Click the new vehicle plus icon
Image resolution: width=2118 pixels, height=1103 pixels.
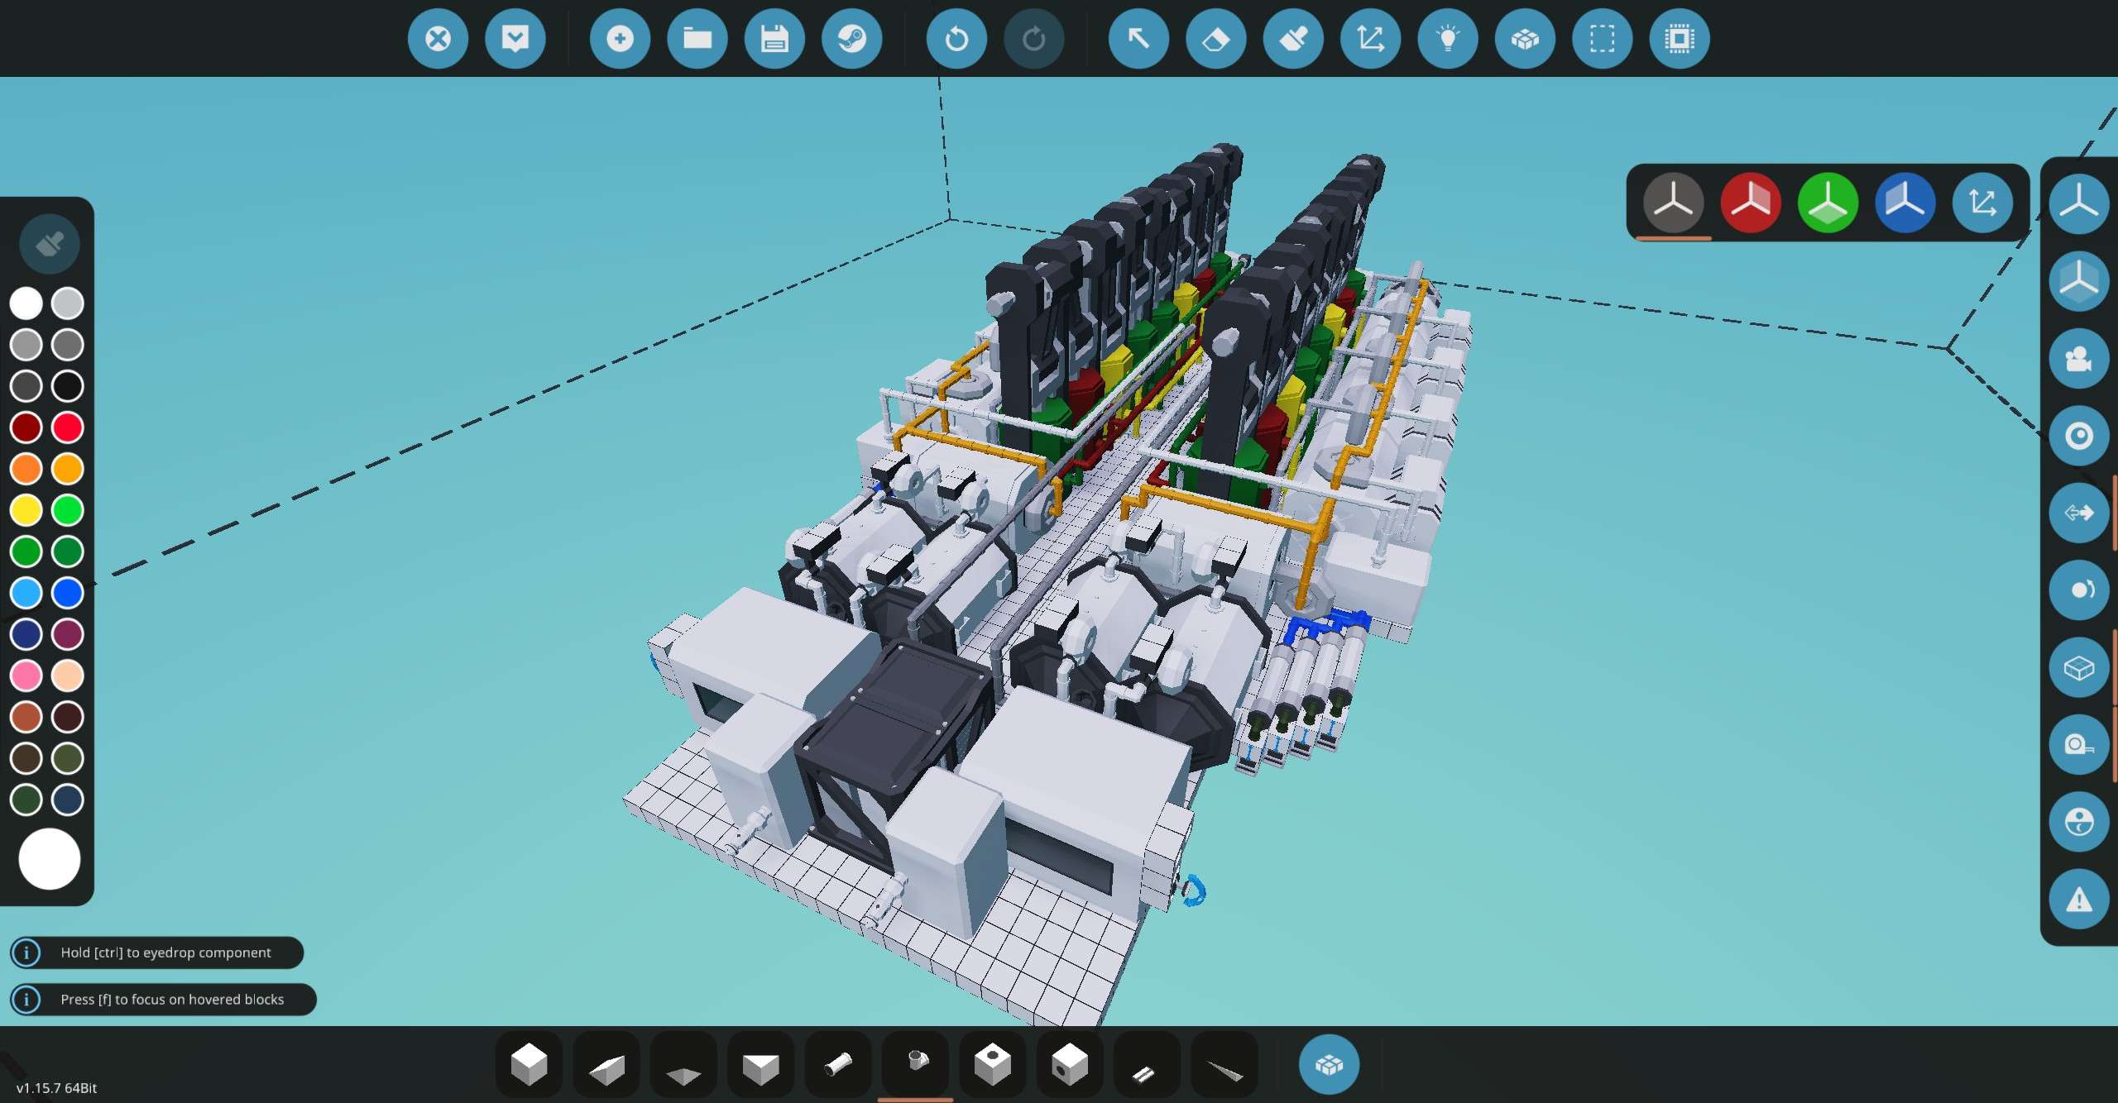[x=620, y=39]
